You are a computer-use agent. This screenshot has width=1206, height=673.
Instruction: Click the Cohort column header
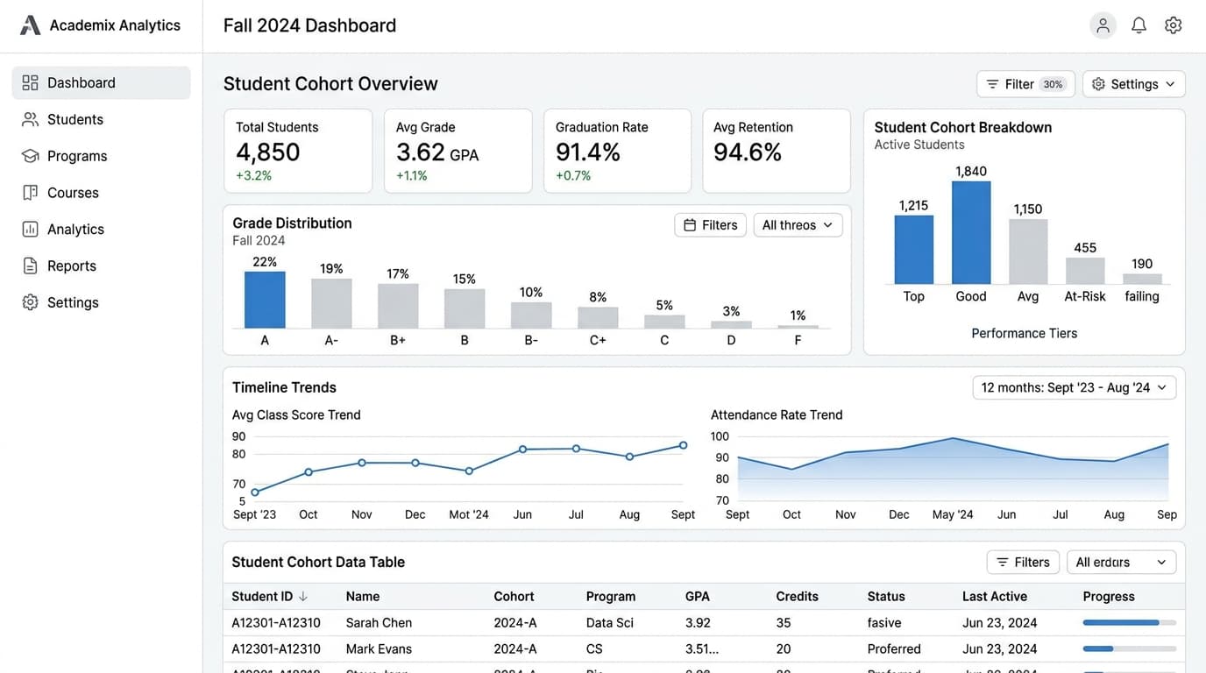[514, 597]
